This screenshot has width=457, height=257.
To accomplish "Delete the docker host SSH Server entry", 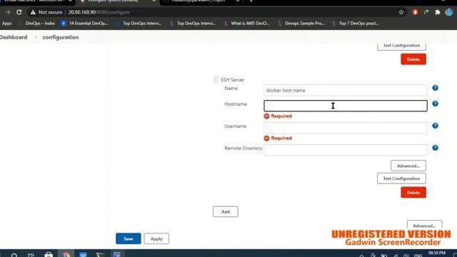I will 413,192.
